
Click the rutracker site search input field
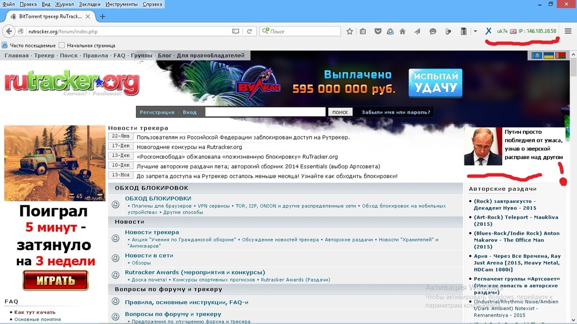coord(265,112)
